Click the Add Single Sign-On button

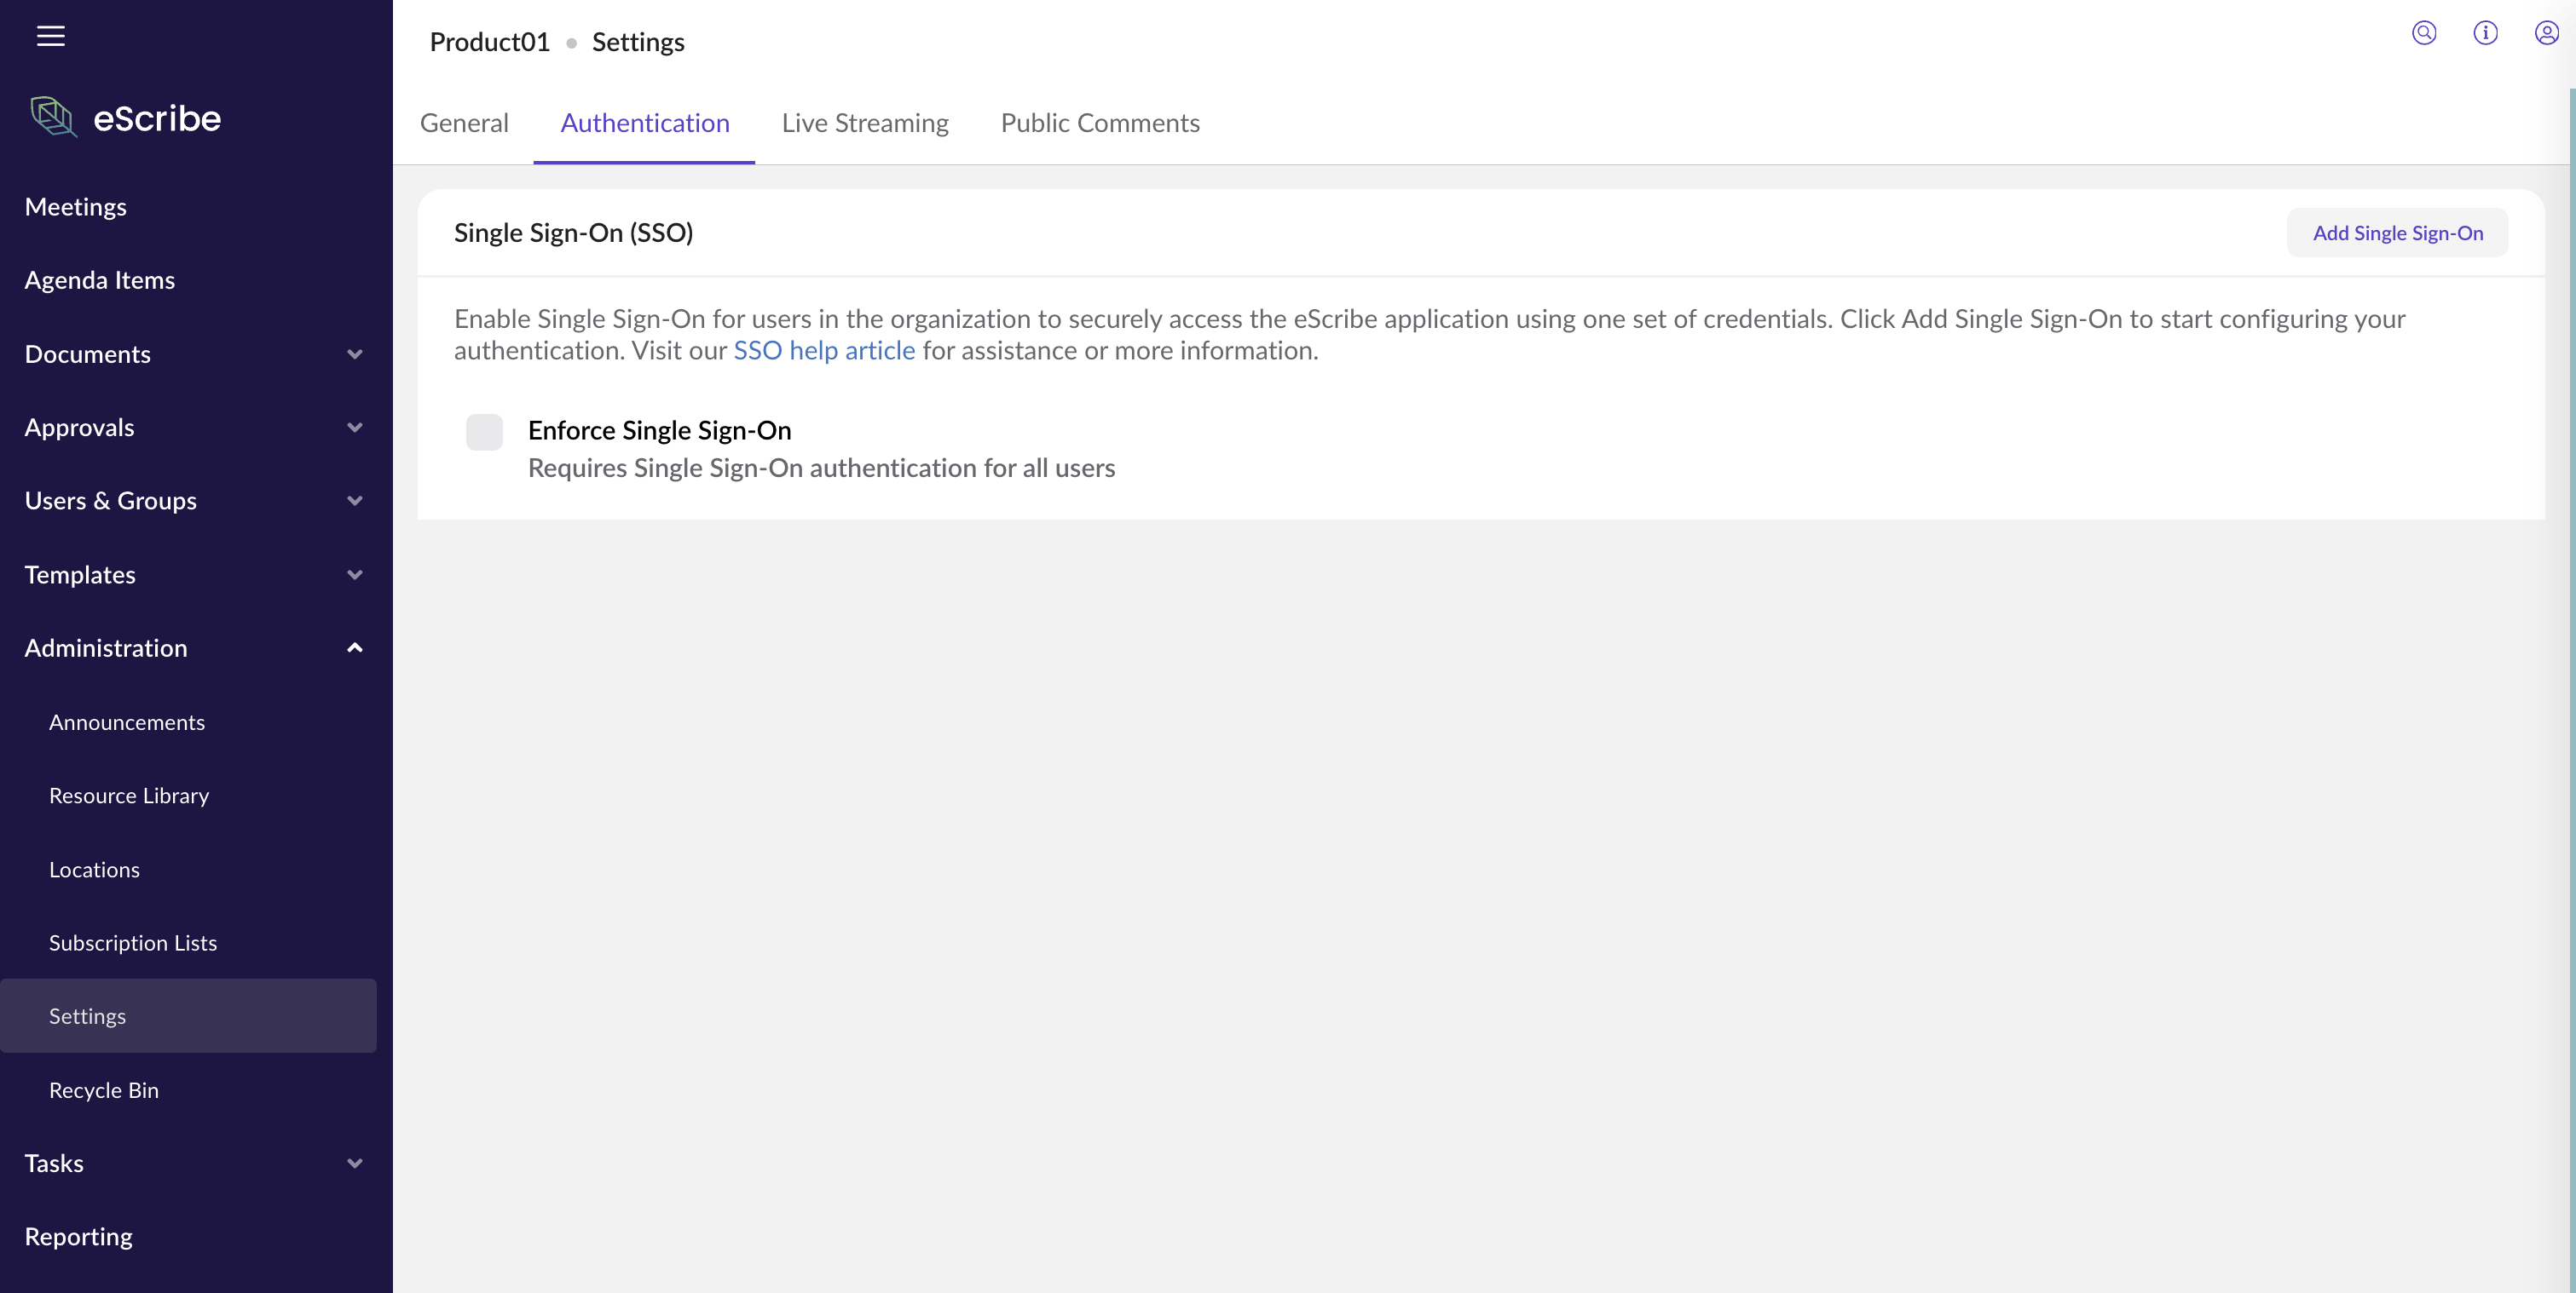click(2396, 232)
